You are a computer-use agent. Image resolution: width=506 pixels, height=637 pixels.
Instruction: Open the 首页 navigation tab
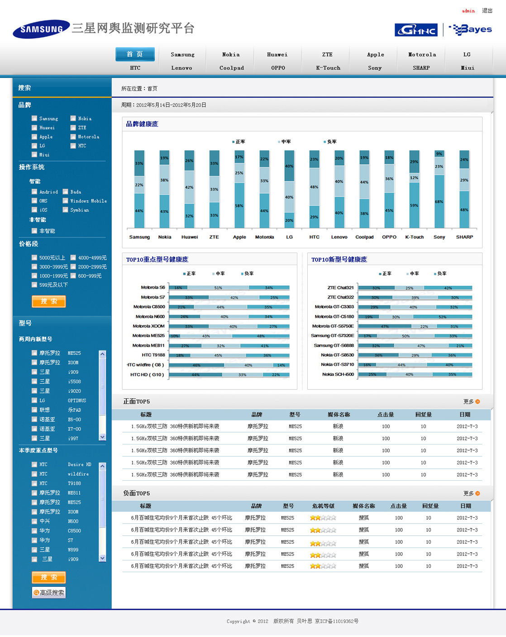[x=135, y=54]
